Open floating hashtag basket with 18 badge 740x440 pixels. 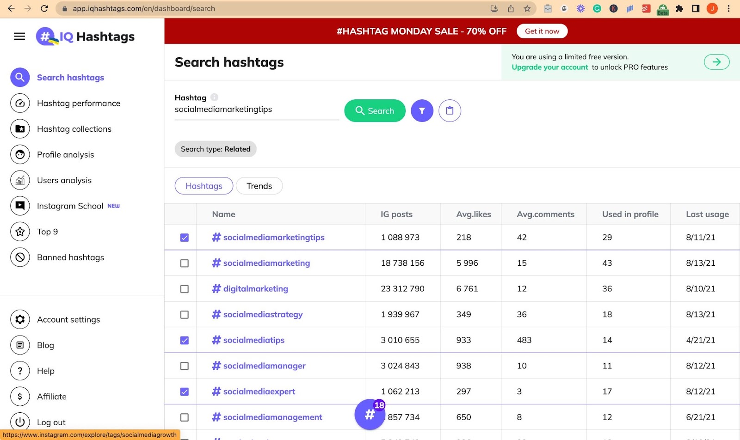tap(370, 414)
